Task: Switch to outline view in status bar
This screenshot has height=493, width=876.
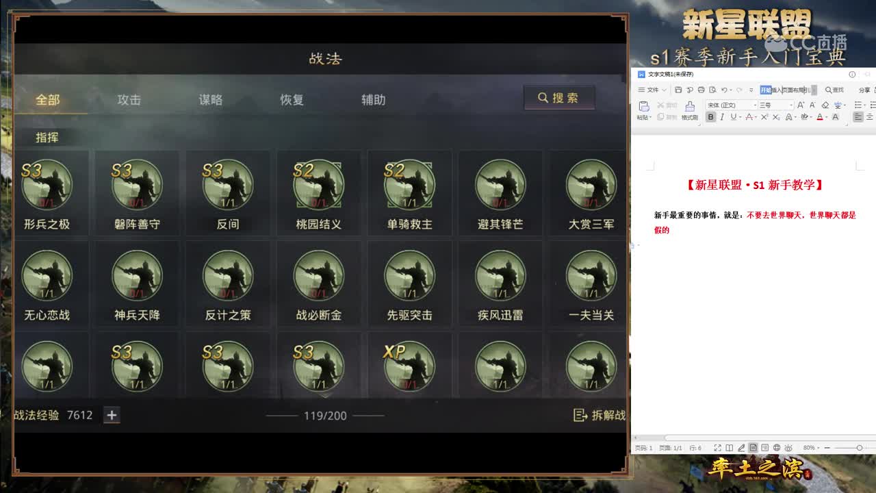Action: click(765, 448)
